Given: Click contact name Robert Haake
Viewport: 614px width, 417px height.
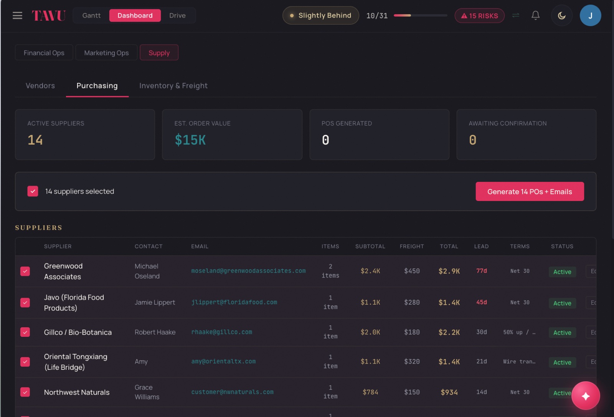Looking at the screenshot, I should [155, 332].
